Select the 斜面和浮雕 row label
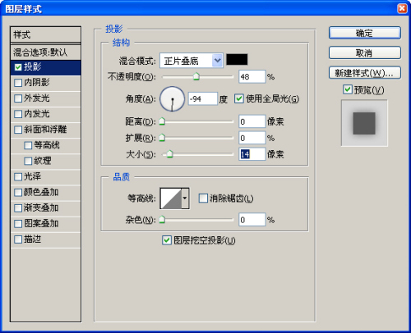 pos(45,130)
